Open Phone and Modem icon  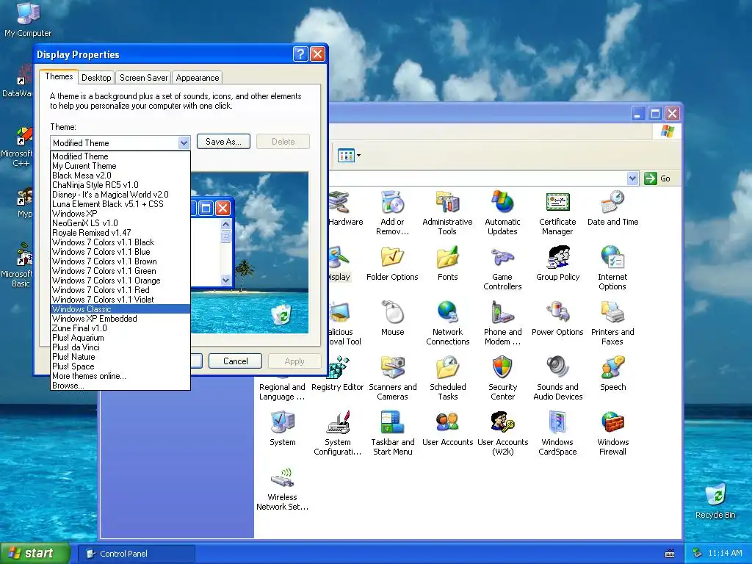pos(502,323)
